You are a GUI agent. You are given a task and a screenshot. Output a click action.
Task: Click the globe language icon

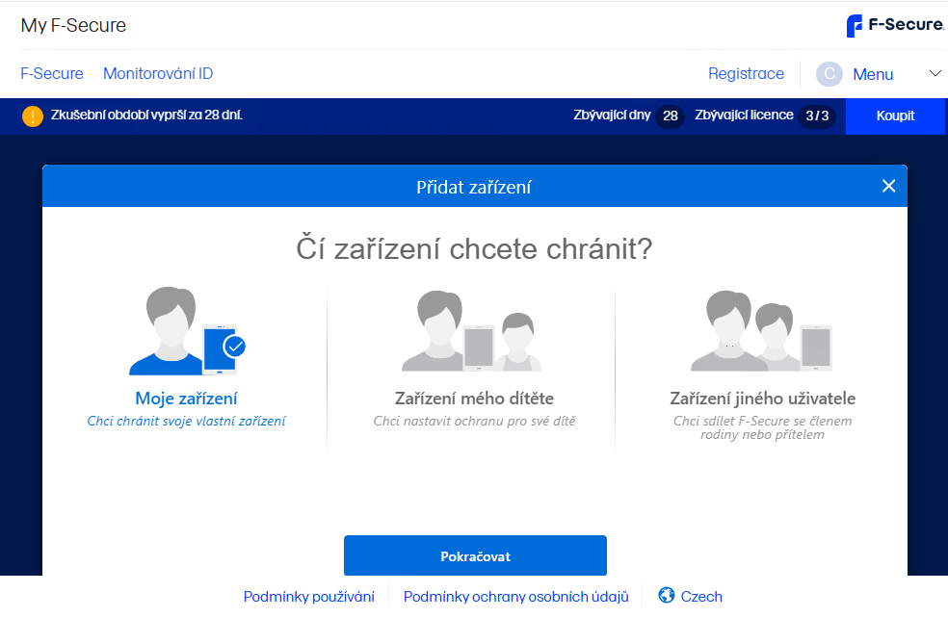[x=667, y=596]
